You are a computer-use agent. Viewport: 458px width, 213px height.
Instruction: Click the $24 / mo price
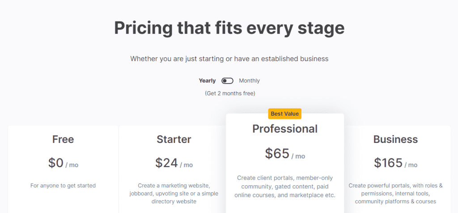point(174,163)
